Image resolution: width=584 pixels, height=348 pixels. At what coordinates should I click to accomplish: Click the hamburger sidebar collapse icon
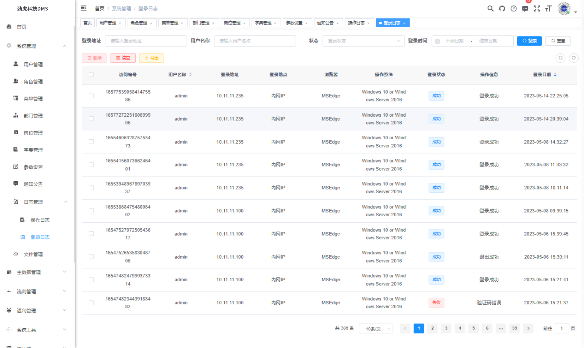coord(84,8)
